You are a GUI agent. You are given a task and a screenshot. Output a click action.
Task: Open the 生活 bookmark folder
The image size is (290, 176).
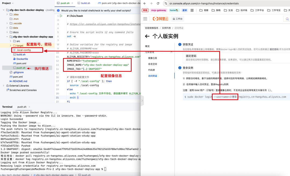(228, 10)
